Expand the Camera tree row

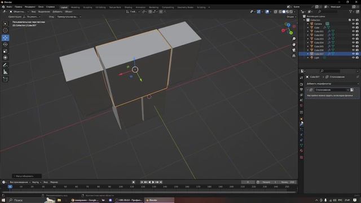(x=308, y=24)
